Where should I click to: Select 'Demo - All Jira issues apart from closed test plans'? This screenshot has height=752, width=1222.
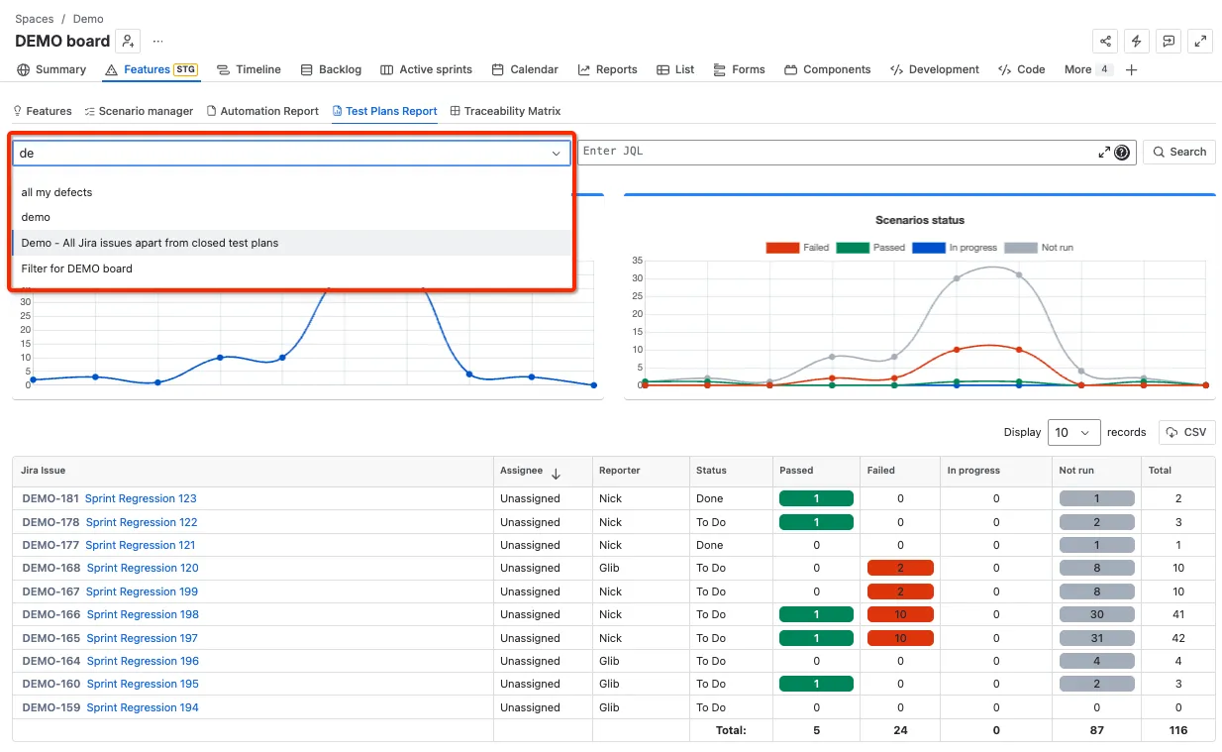click(291, 243)
